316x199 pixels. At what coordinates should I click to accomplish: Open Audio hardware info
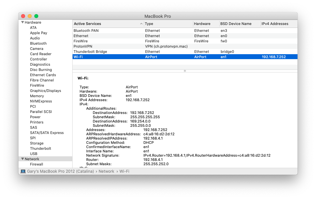tap(35, 38)
